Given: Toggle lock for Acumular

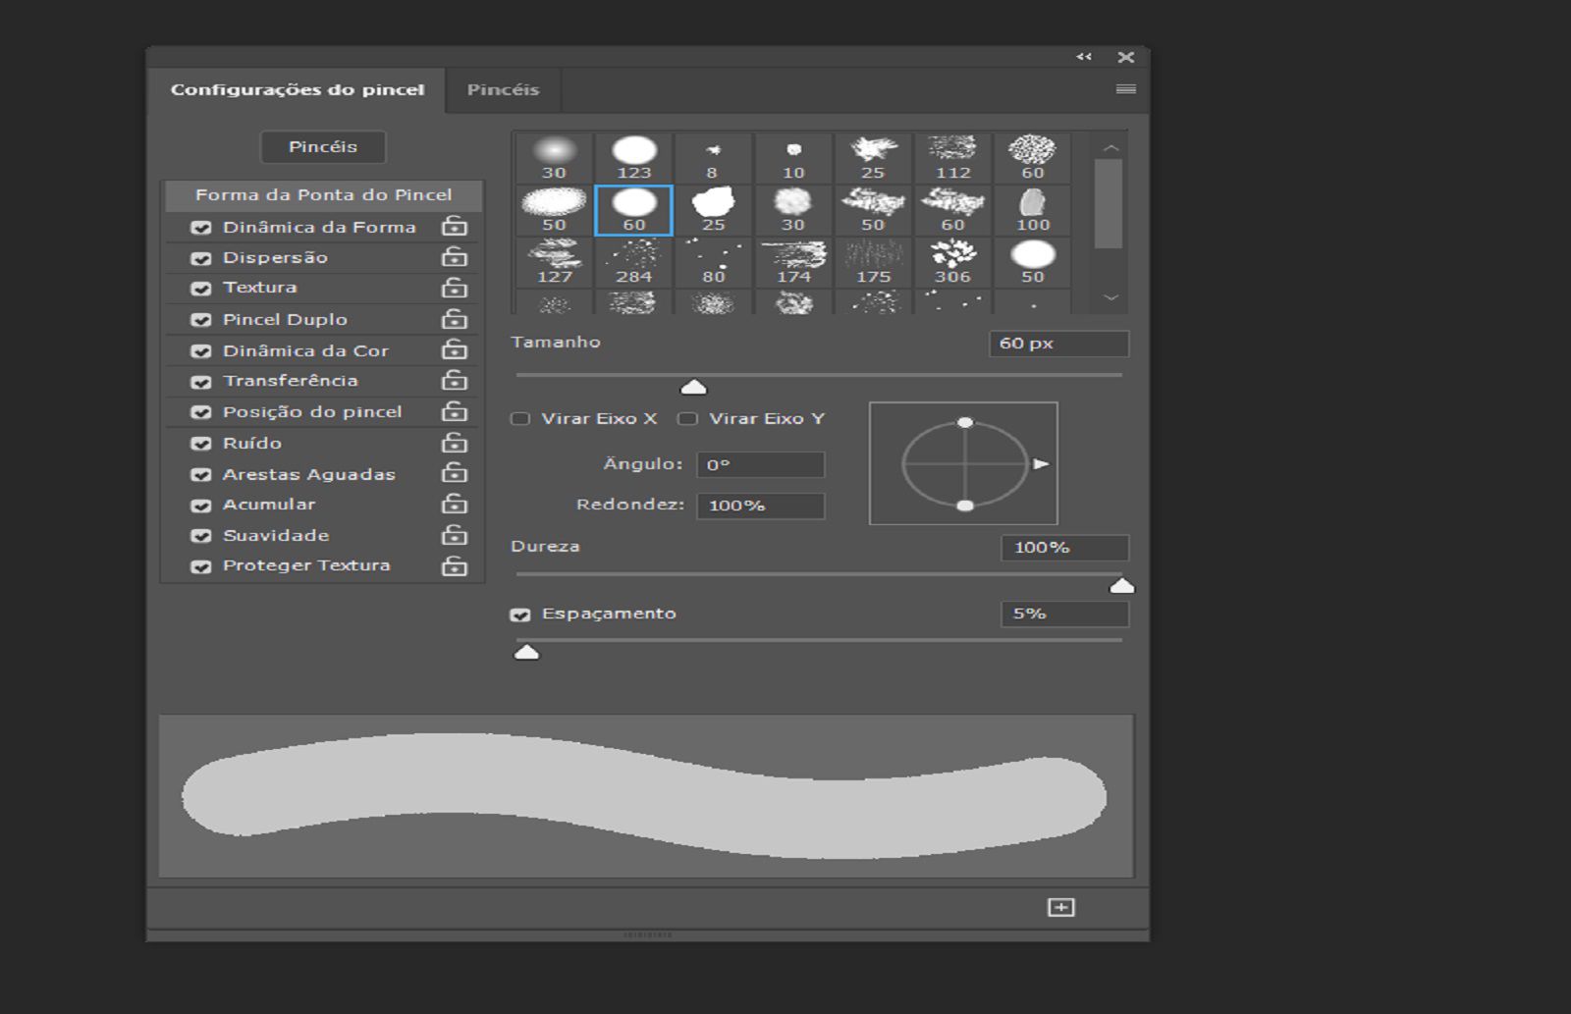Looking at the screenshot, I should (455, 504).
